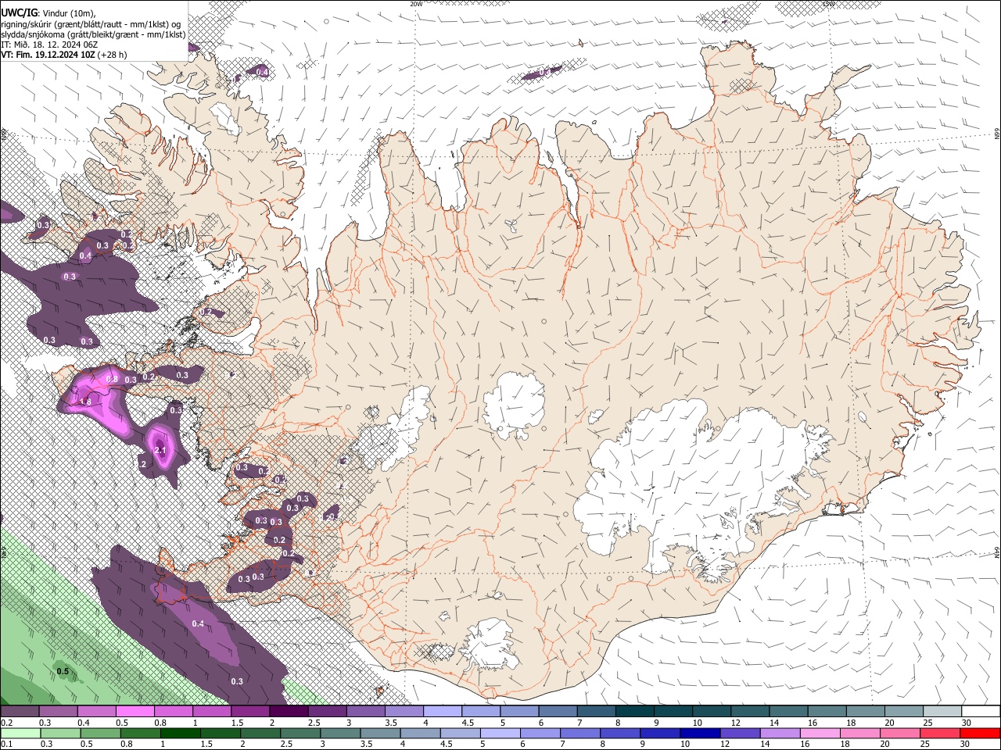Pick lower legend swatch between 25 and 30
Image resolution: width=1001 pixels, height=750 pixels.
coord(940,734)
